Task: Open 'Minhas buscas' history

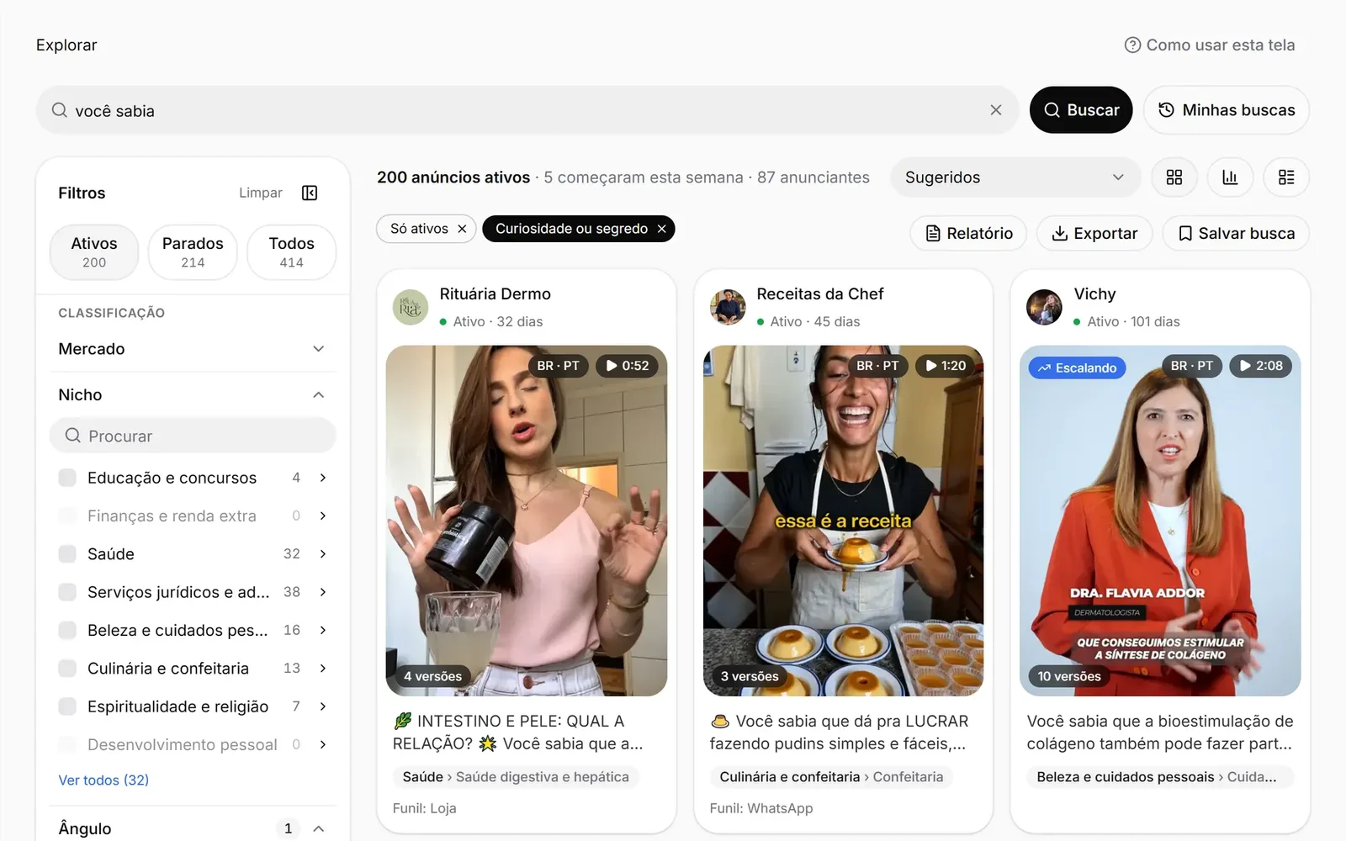Action: [x=1227, y=110]
